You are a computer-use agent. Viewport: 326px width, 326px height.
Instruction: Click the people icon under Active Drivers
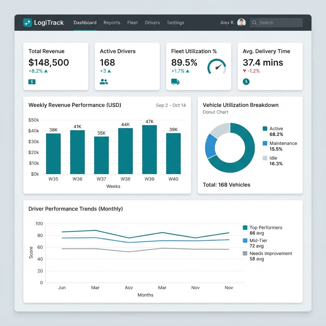tap(103, 82)
